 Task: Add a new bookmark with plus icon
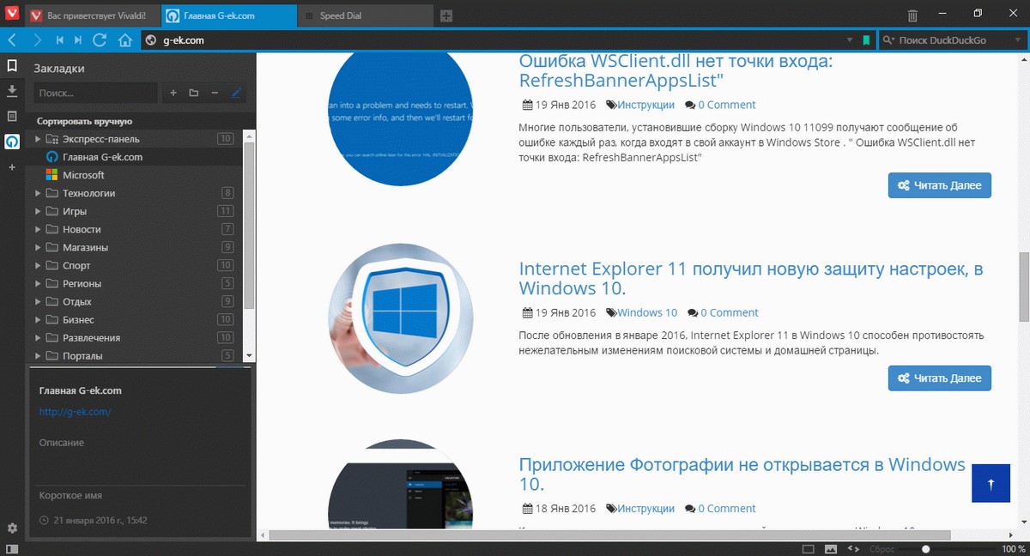[173, 93]
